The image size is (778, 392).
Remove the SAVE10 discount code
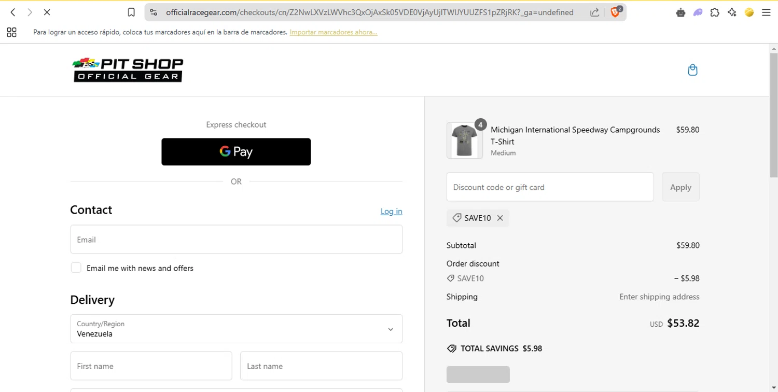click(x=500, y=218)
